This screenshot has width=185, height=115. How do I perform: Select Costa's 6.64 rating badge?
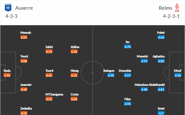tap(74, 99)
